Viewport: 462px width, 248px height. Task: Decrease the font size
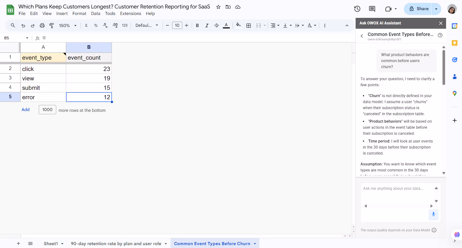(x=167, y=25)
